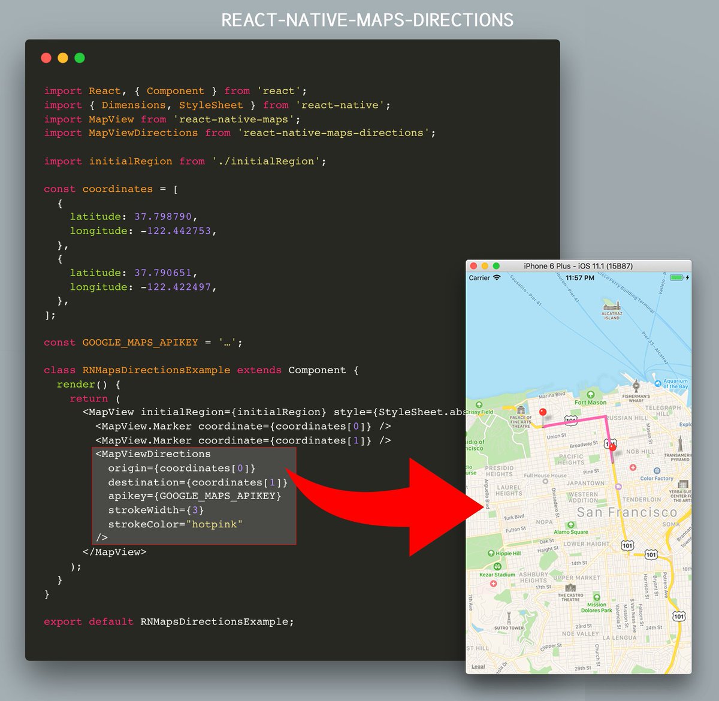The width and height of the screenshot is (719, 701).
Task: Close the iPhone simulator window
Action: point(473,266)
